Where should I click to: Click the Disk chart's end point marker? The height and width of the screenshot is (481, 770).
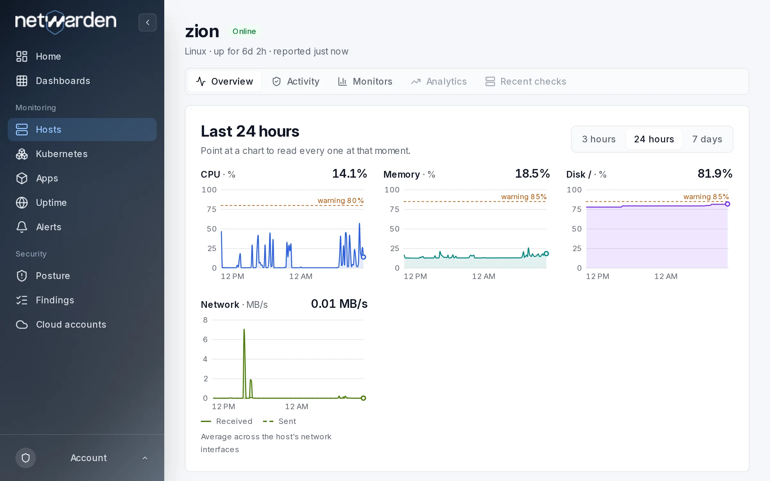click(x=728, y=204)
